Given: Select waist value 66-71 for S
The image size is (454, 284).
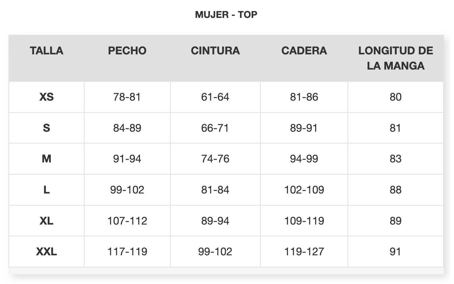Looking at the screenshot, I should (x=215, y=128).
